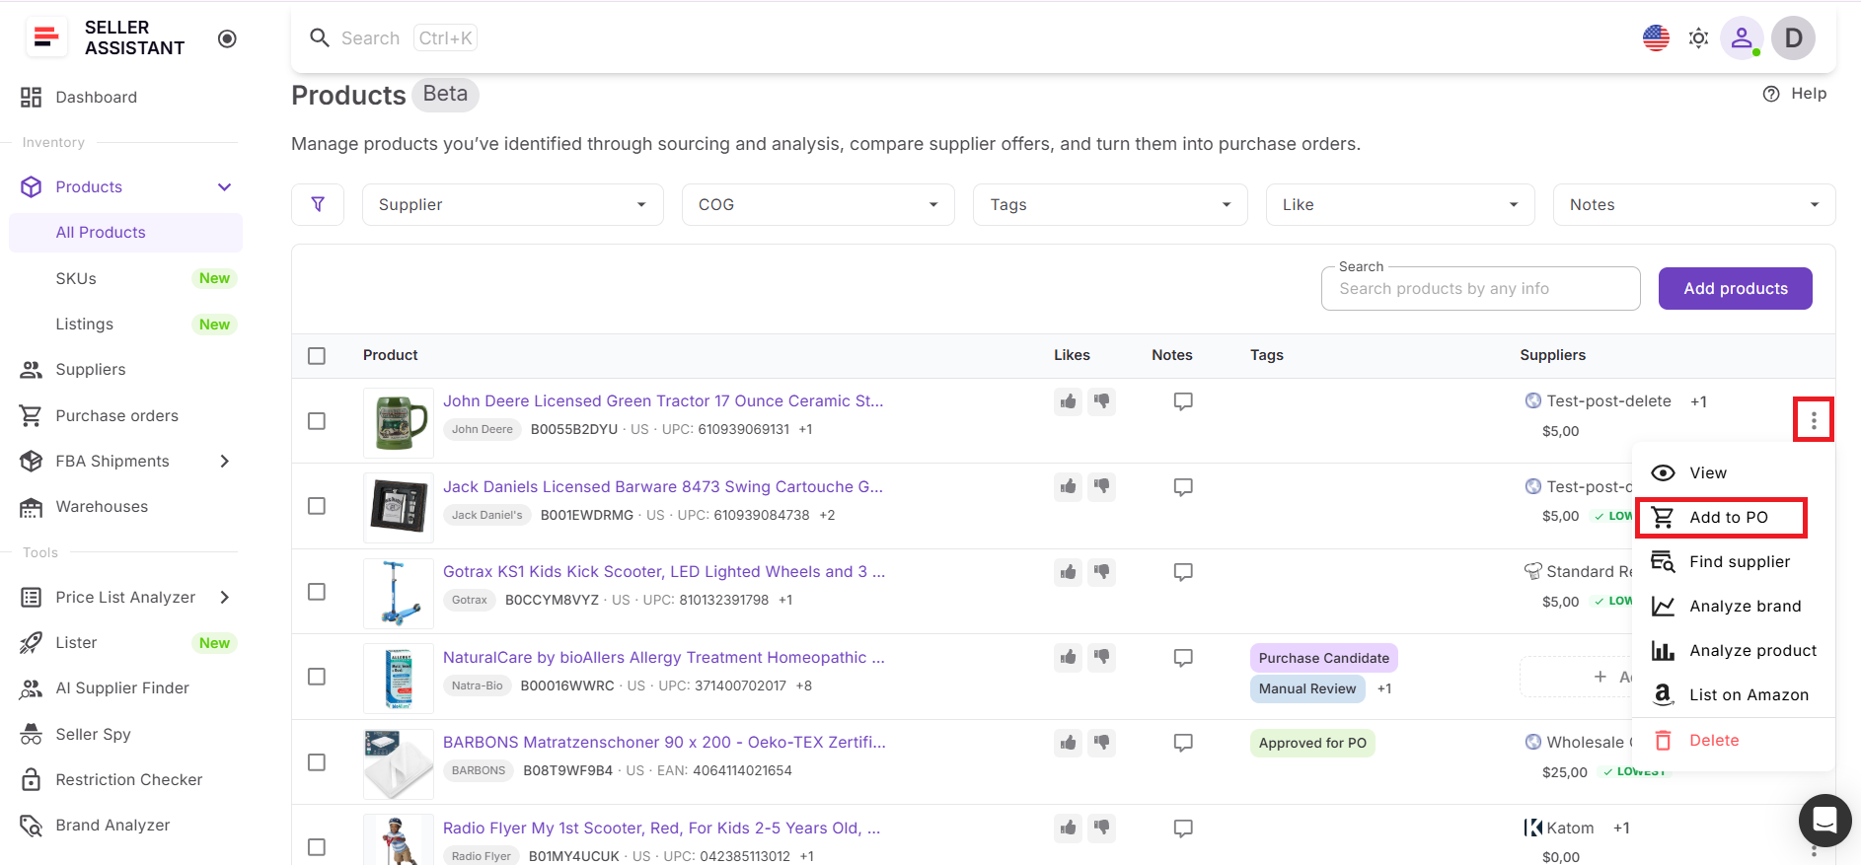
Task: Open the user account avatar icon
Action: click(1742, 38)
